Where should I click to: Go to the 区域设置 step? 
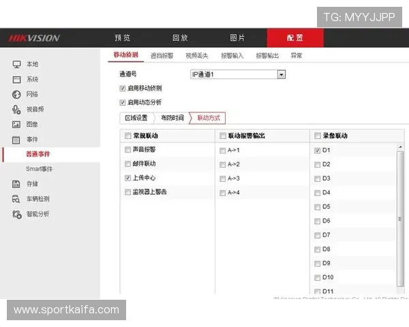coord(136,118)
